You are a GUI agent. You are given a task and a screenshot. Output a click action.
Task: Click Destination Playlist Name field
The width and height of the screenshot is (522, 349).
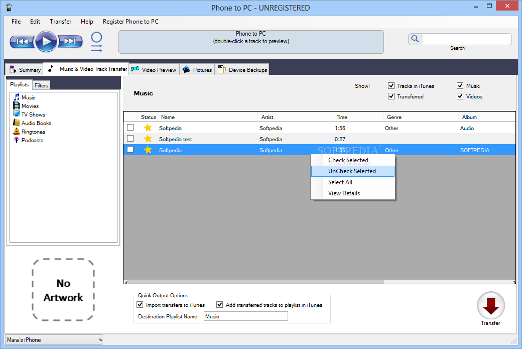(x=245, y=316)
